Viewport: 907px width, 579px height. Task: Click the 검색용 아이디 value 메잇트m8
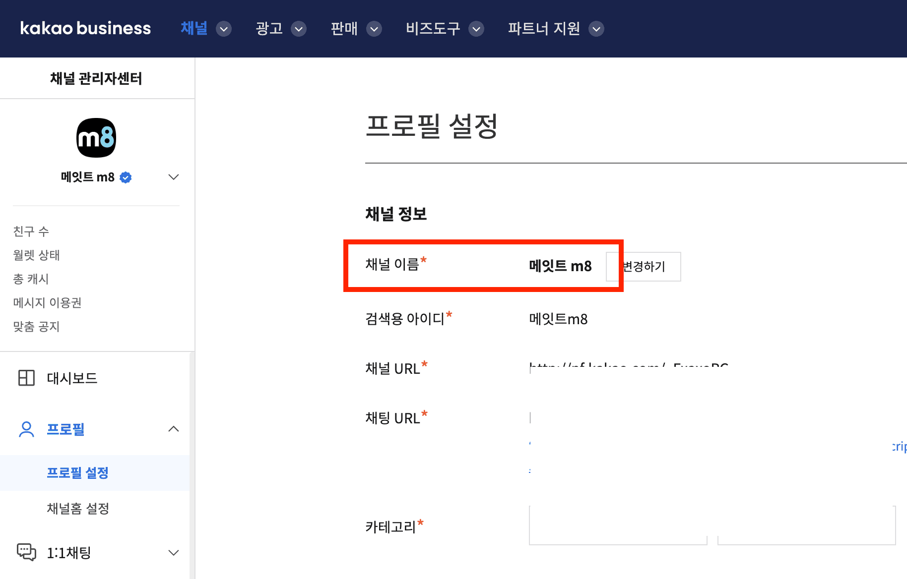pos(558,319)
